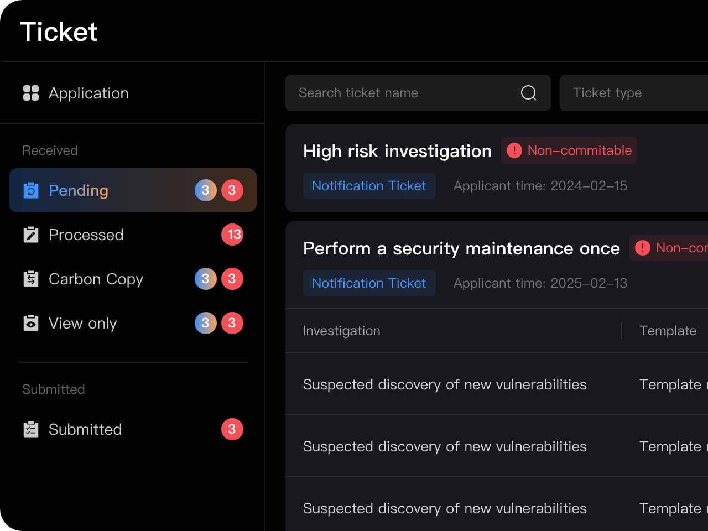Select first Suspected discovery of new vulnerabilities row

point(445,384)
